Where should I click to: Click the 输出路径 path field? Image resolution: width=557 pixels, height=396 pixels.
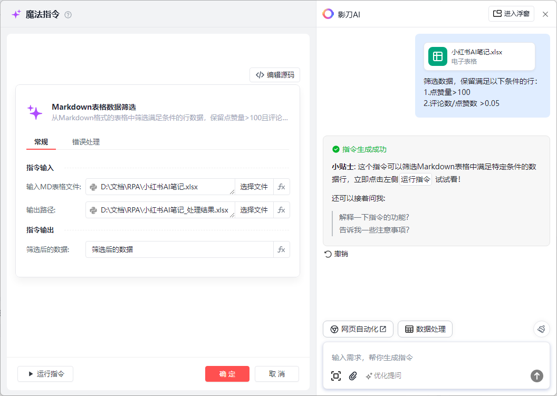point(160,210)
